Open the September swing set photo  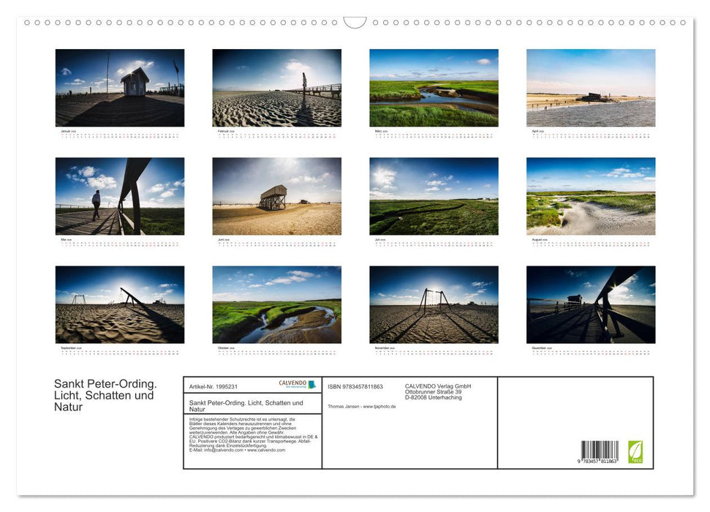[119, 305]
